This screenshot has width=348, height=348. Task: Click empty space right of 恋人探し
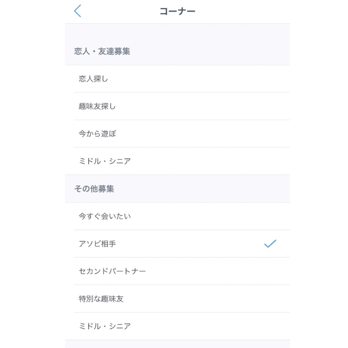[x=199, y=79]
